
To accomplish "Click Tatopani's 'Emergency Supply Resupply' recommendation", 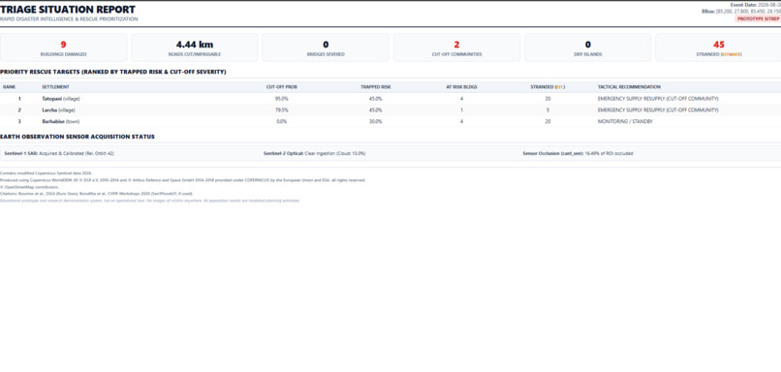I will point(658,99).
